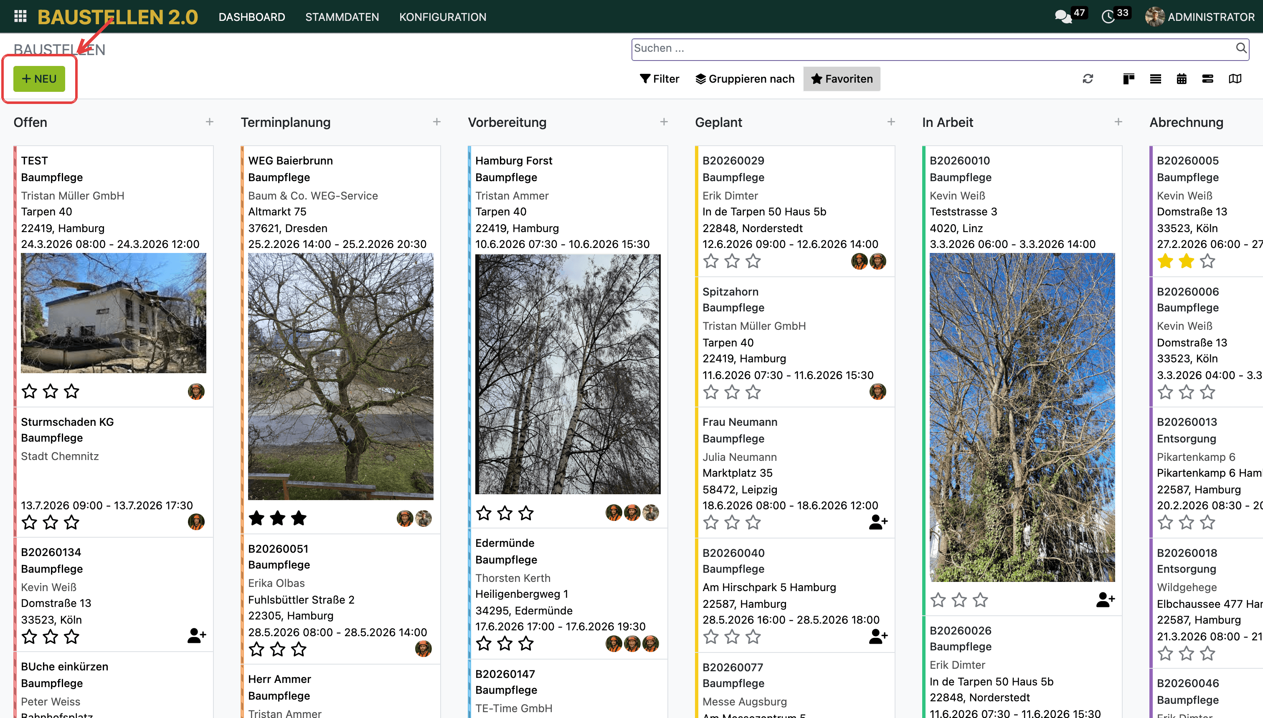Open the Herr Ammer card title

tap(279, 679)
